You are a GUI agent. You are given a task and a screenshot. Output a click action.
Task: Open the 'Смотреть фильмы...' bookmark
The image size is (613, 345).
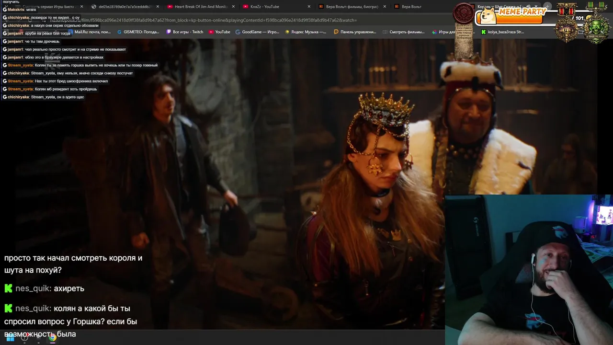404,32
